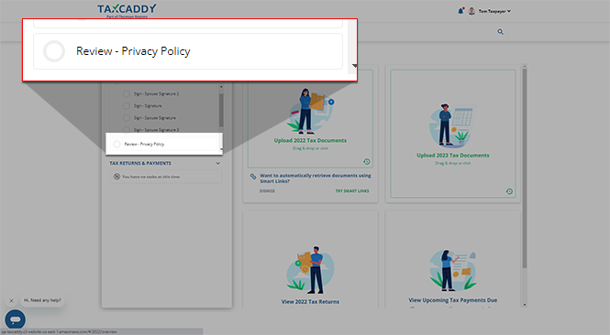Click the search magnifier icon
The height and width of the screenshot is (335, 610).
(x=500, y=32)
